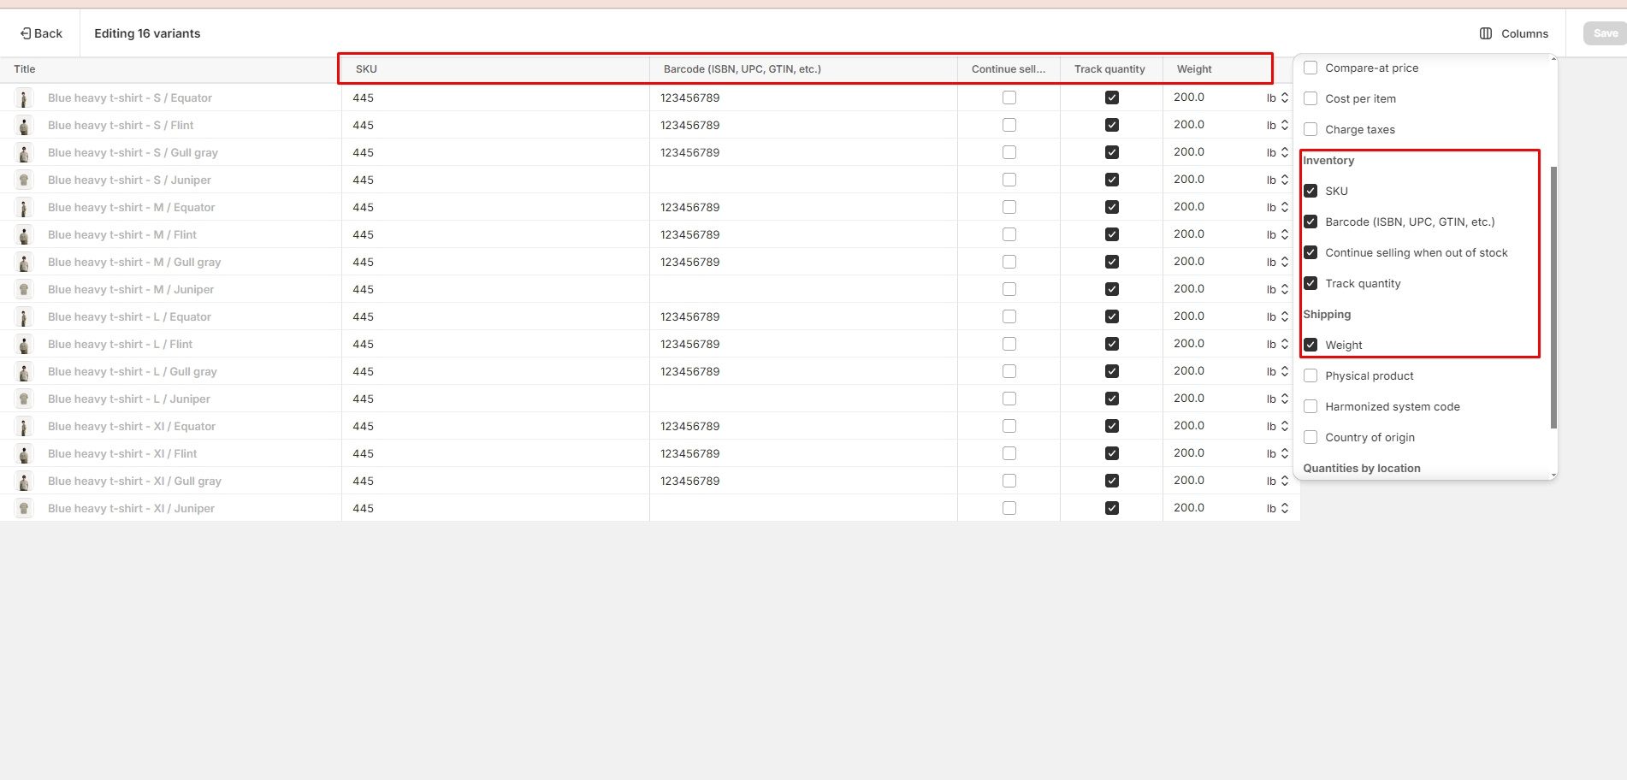Click product image for M / Flint variant
Image resolution: width=1627 pixels, height=780 pixels.
[24, 235]
